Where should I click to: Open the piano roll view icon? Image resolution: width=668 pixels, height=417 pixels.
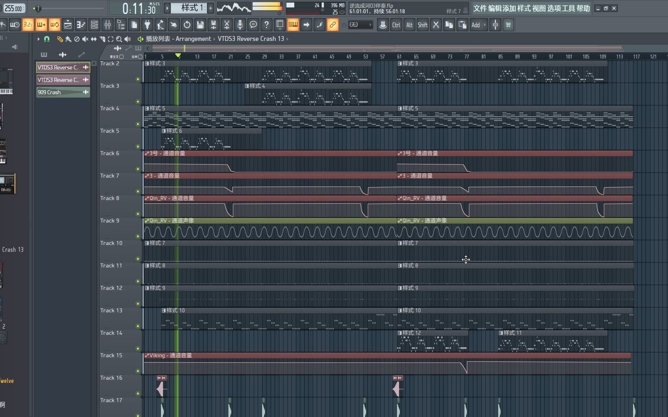coord(81,25)
